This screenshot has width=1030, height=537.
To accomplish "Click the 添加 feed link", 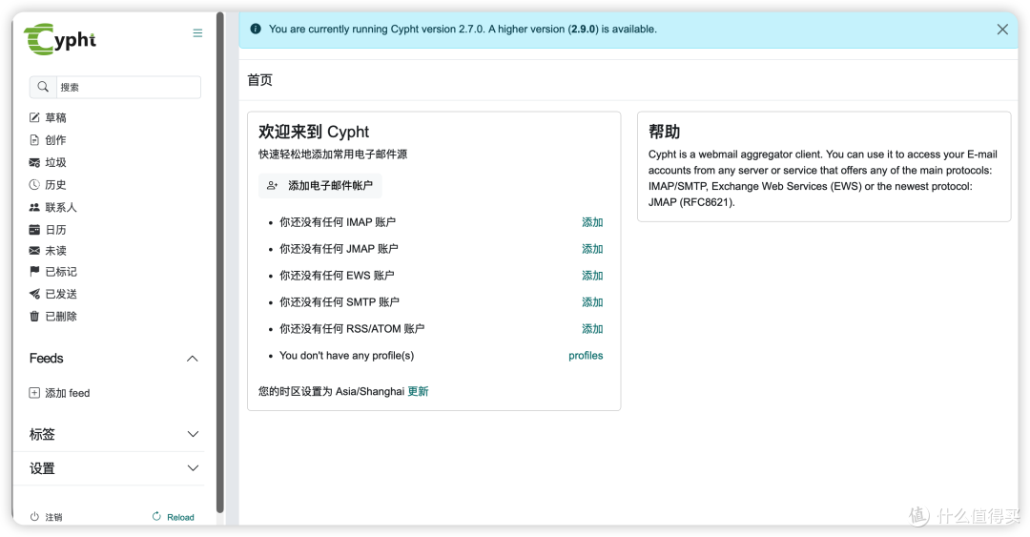I will (x=67, y=393).
